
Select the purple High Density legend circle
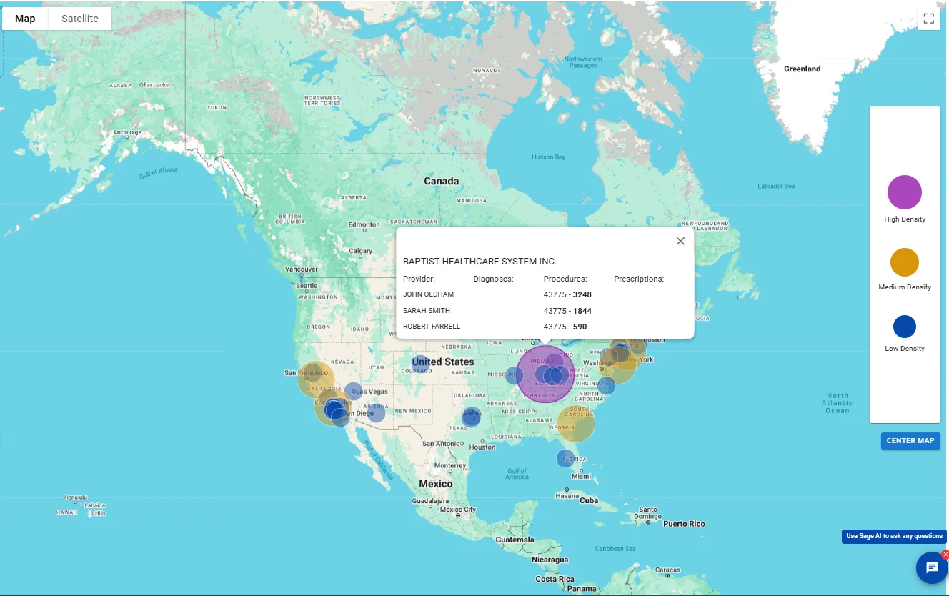point(905,192)
